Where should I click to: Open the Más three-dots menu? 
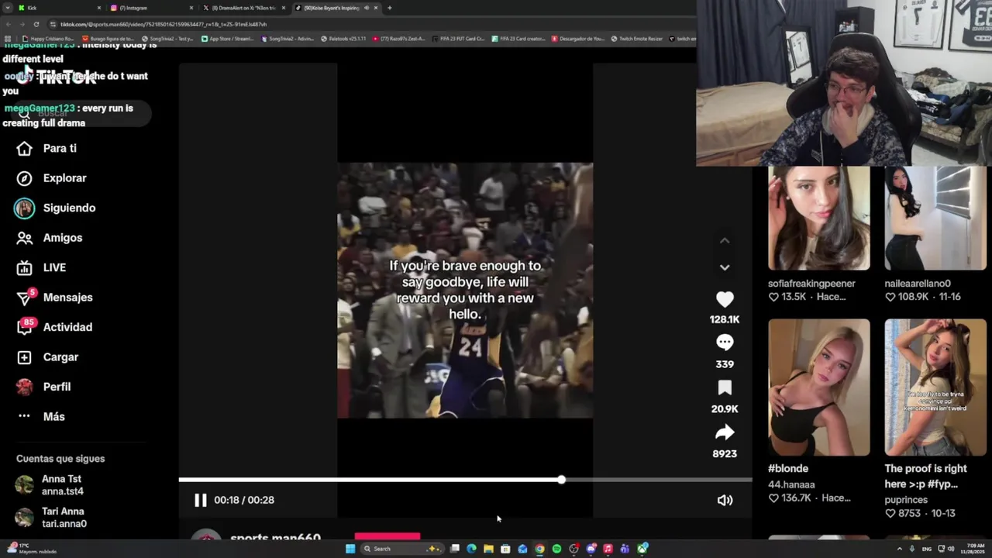[42, 417]
